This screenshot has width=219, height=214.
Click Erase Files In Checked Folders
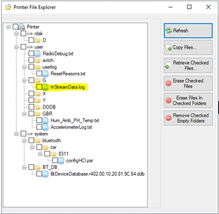coord(188,101)
